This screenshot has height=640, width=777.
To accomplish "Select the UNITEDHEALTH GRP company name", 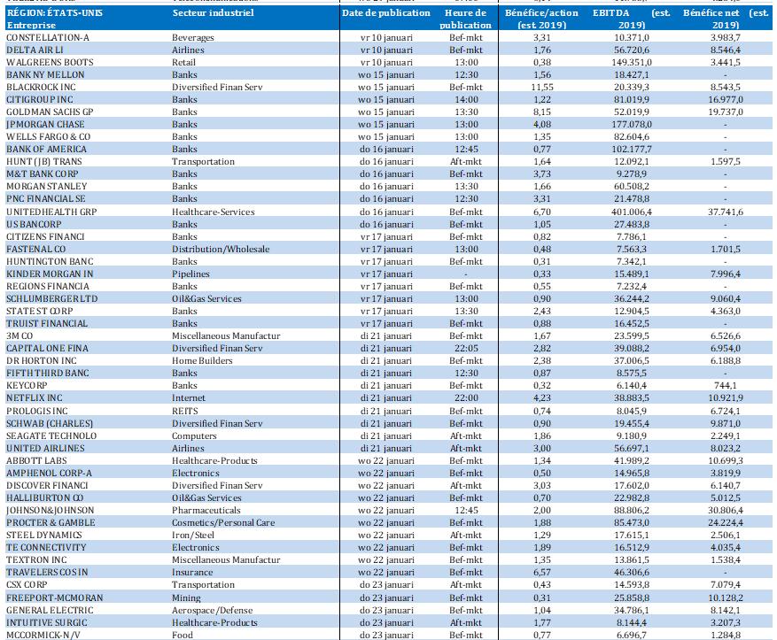I will pyautogui.click(x=51, y=212).
